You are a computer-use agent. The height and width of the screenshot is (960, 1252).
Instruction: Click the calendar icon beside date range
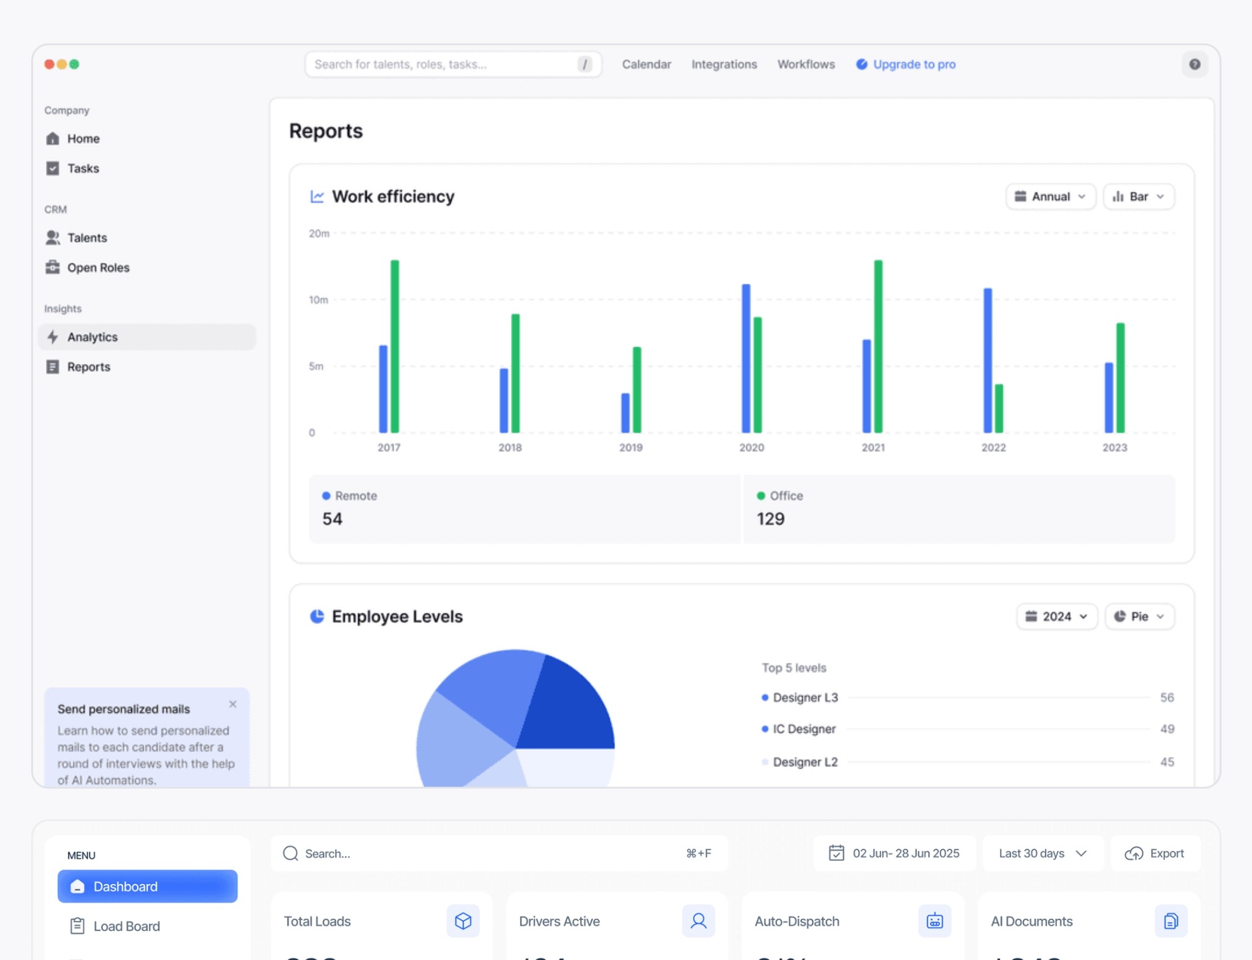point(836,853)
